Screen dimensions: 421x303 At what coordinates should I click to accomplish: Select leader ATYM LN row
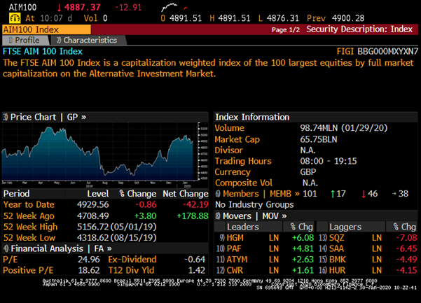pos(265,260)
